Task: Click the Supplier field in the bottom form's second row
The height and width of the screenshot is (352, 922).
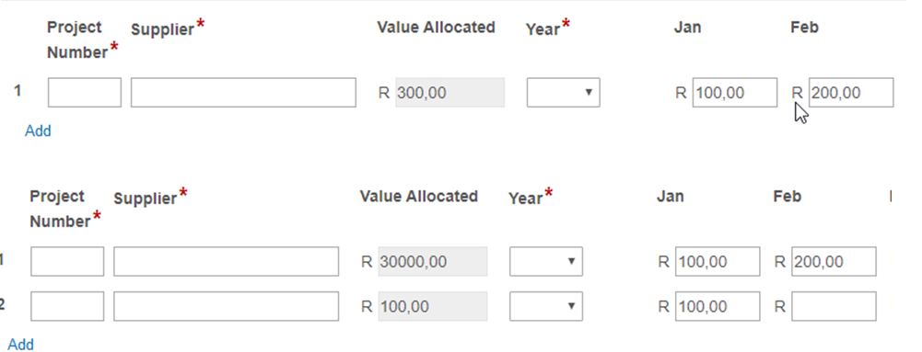Action: click(x=226, y=306)
